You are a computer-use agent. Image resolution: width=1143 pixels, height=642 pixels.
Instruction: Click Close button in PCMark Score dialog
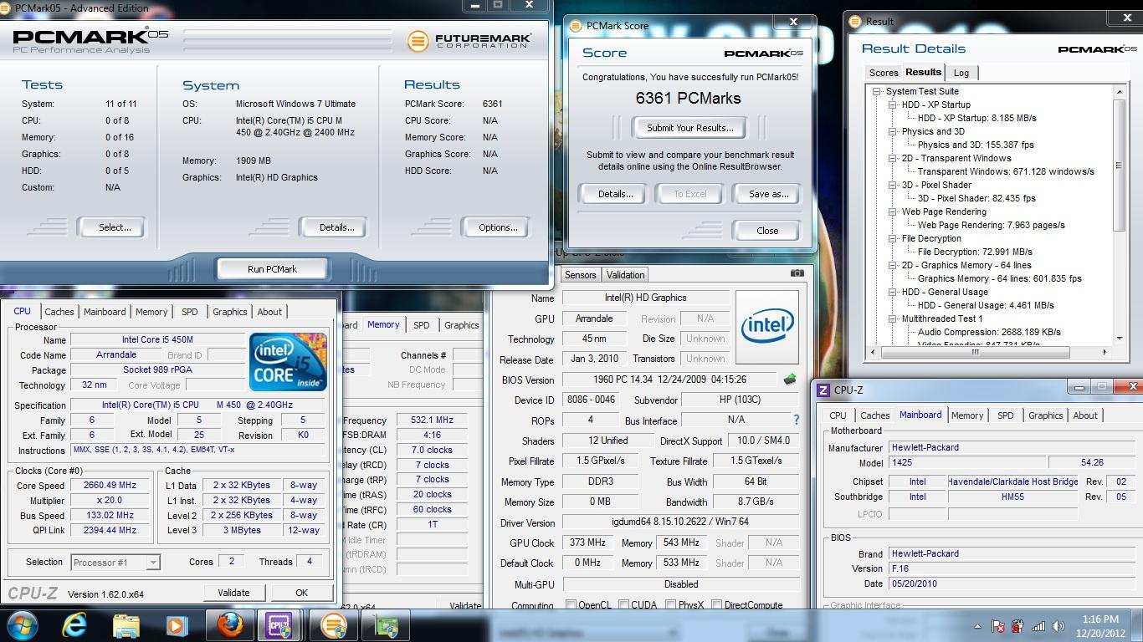pyautogui.click(x=767, y=231)
